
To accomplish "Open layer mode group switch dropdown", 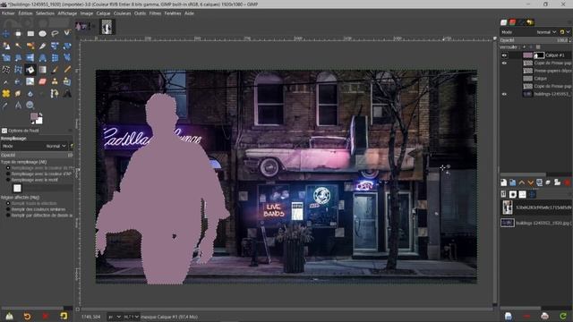I will click(565, 32).
